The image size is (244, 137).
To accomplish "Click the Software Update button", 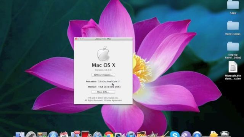I will click(x=103, y=75).
